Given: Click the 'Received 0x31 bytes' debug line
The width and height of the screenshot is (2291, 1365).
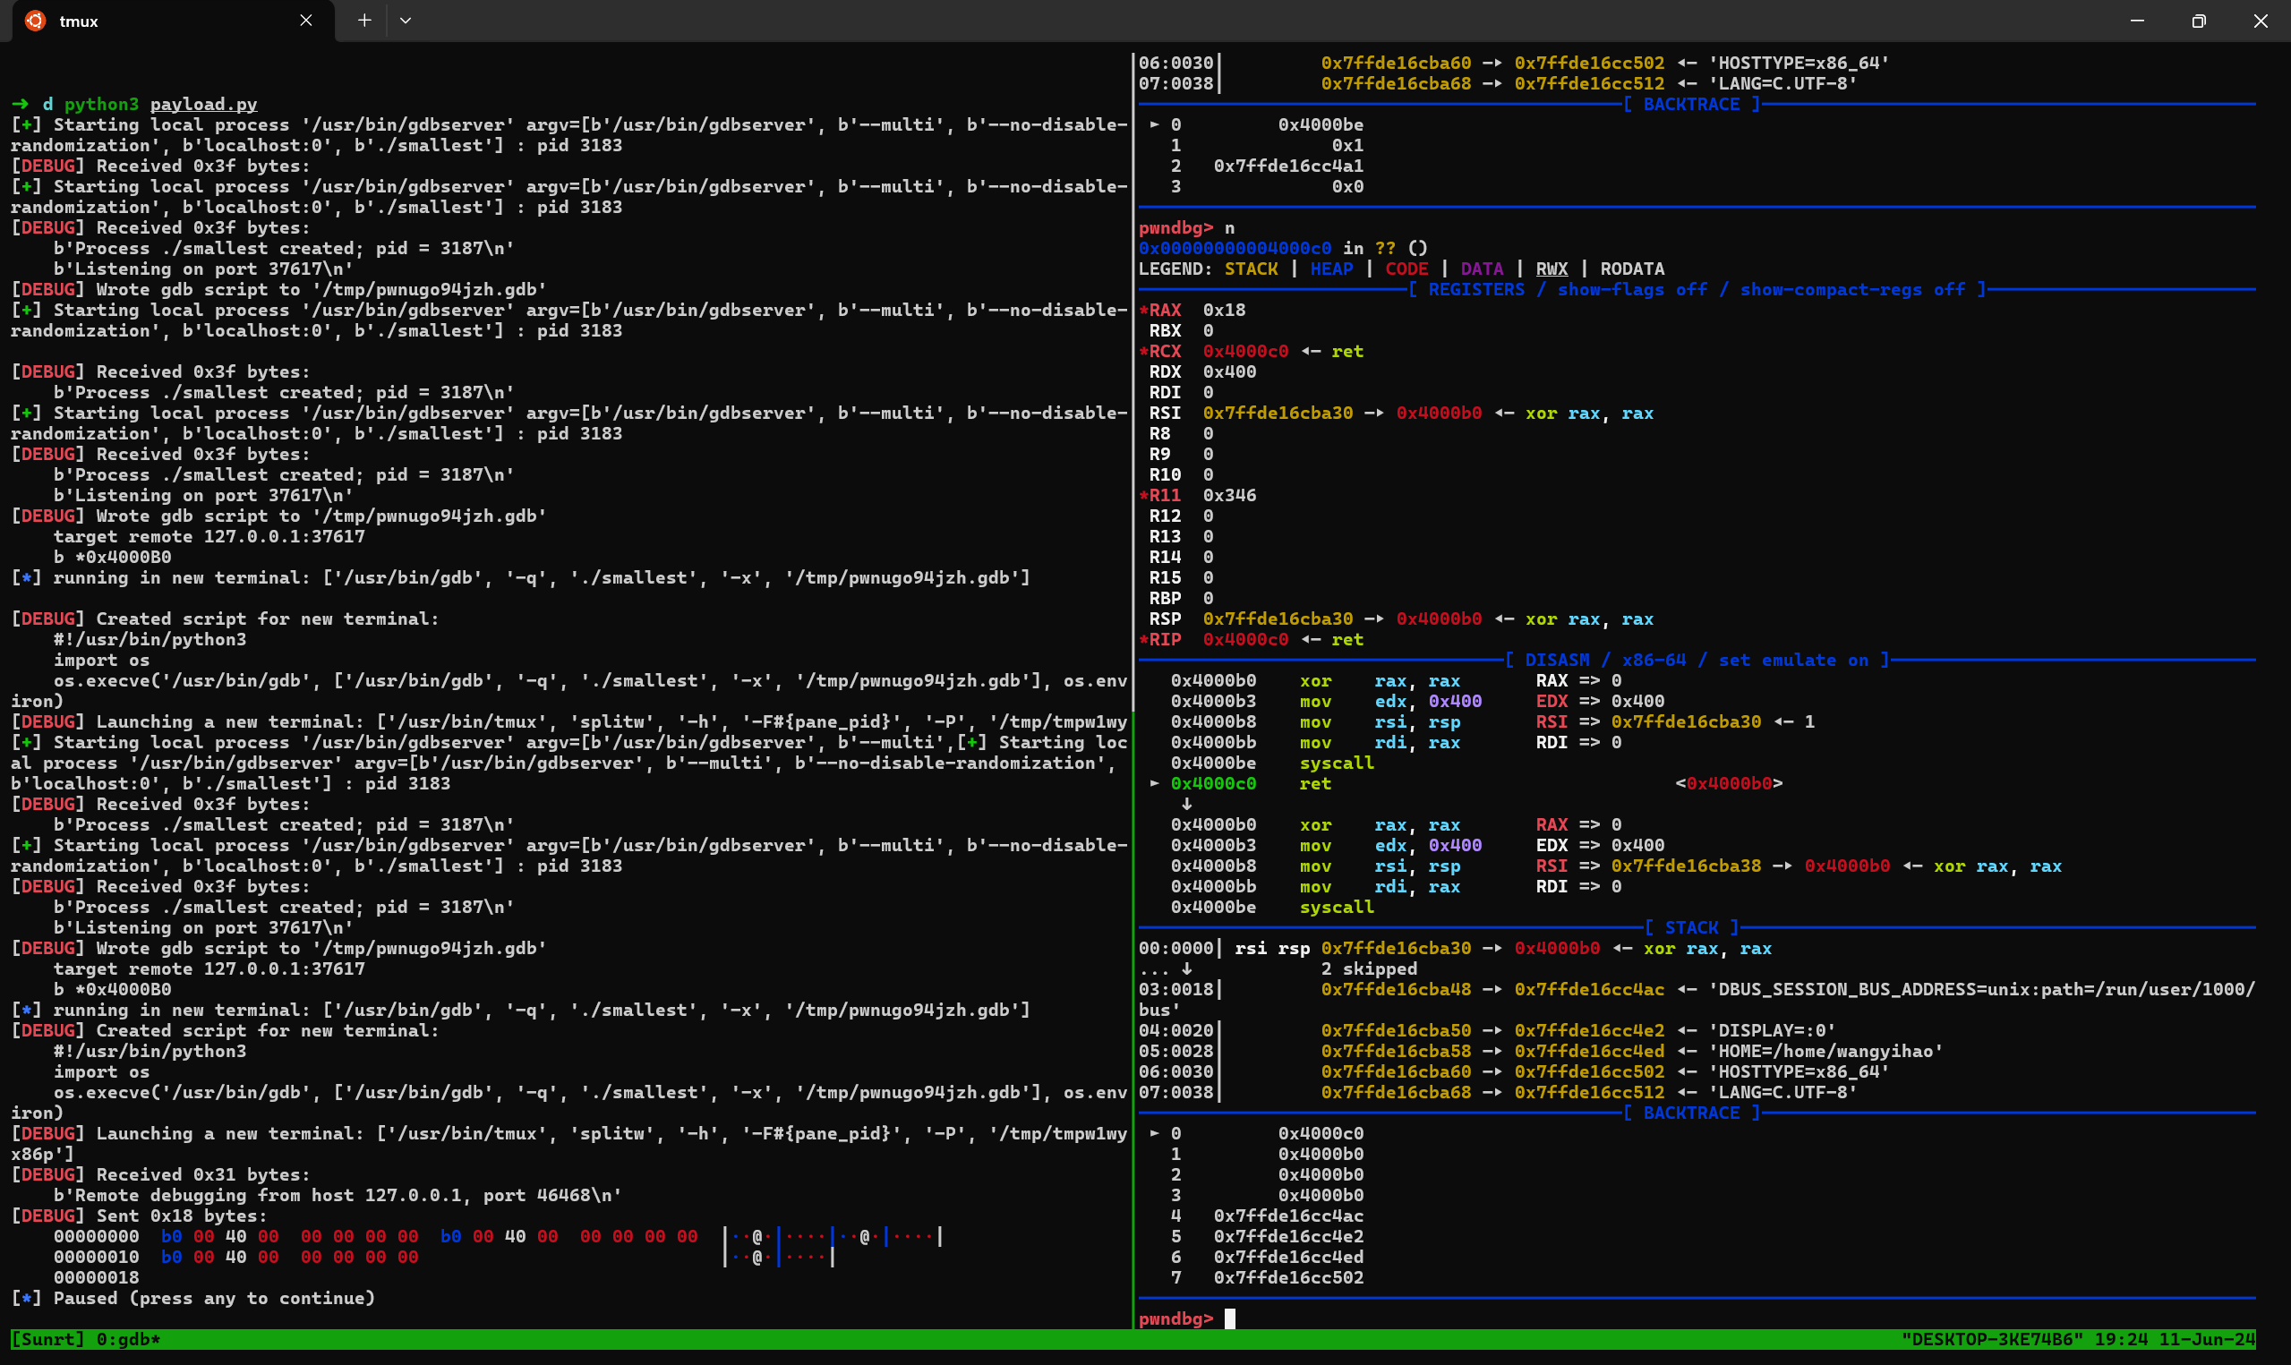Looking at the screenshot, I should (x=160, y=1174).
